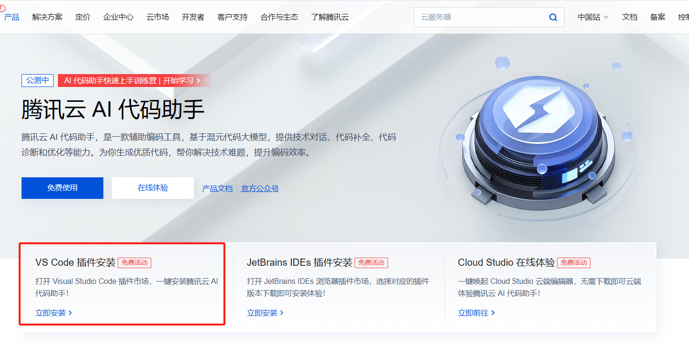Open the 企业中心 menu

[118, 17]
